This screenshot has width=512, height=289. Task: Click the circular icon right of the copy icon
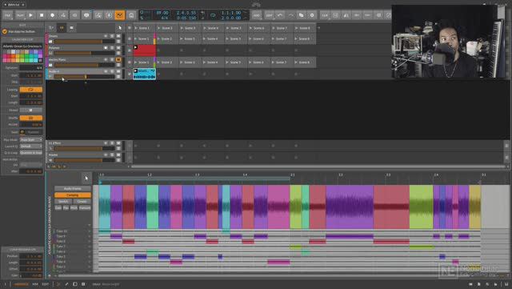coord(312,15)
